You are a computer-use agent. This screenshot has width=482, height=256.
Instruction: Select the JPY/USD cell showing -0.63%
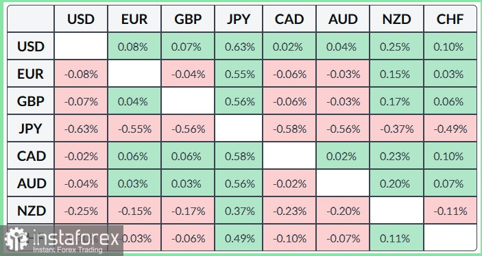(81, 129)
